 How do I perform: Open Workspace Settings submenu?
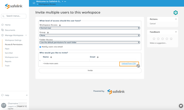coord(13,40)
